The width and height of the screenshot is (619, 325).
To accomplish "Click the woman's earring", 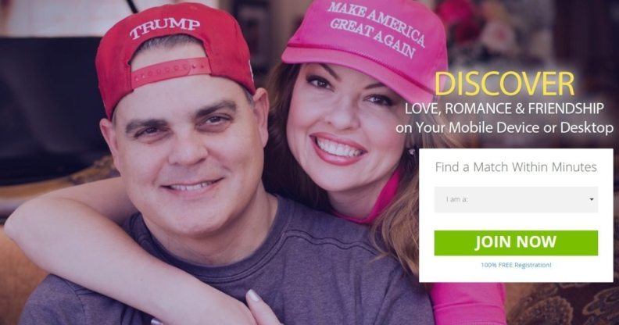I will [x=412, y=151].
